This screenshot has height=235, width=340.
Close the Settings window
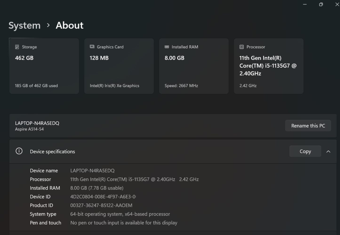tap(337, 4)
